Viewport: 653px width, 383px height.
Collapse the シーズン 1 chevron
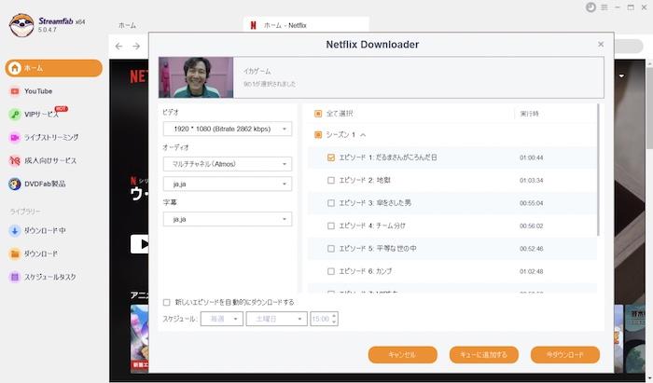(x=363, y=135)
